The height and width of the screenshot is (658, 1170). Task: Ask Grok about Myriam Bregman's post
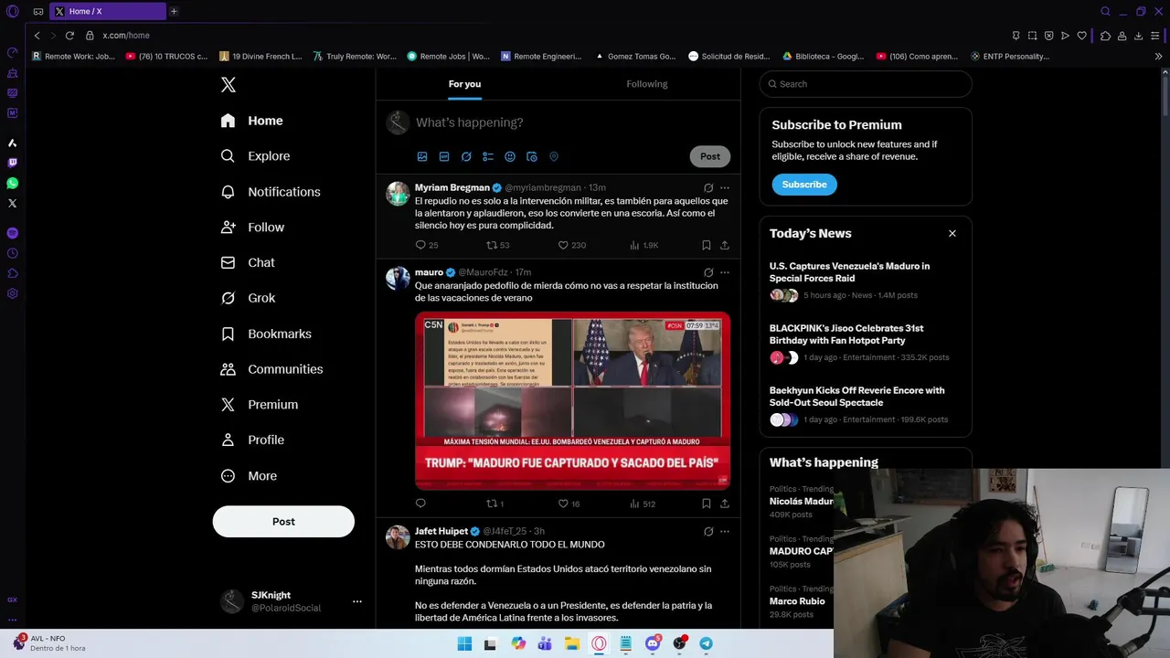coord(708,187)
